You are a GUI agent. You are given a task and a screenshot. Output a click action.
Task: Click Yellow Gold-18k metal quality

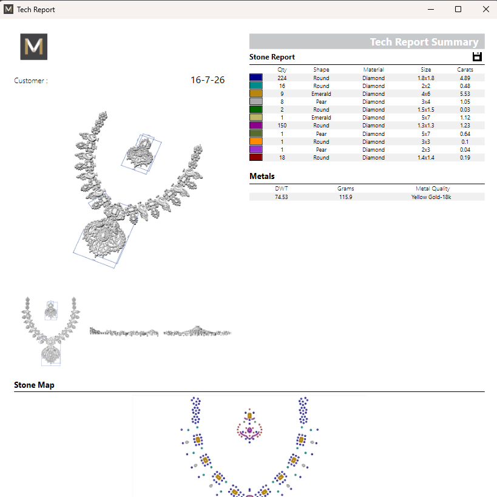click(431, 197)
